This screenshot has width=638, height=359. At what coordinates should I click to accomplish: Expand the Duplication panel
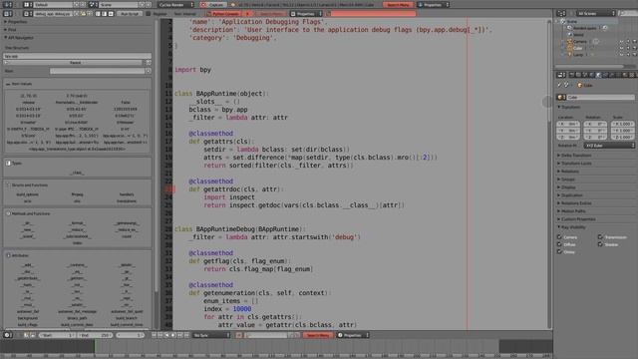(x=571, y=195)
